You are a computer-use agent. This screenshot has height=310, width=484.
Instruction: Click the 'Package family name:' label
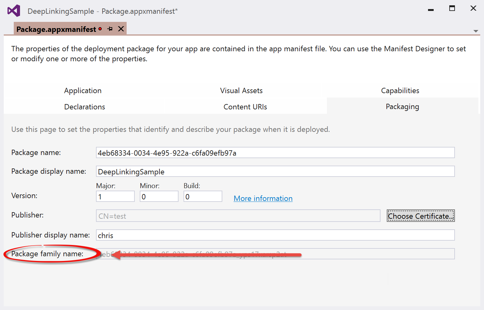[48, 254]
